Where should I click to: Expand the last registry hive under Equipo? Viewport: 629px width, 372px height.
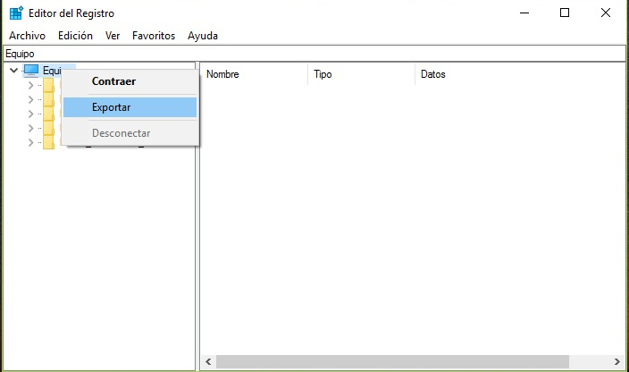pos(30,143)
